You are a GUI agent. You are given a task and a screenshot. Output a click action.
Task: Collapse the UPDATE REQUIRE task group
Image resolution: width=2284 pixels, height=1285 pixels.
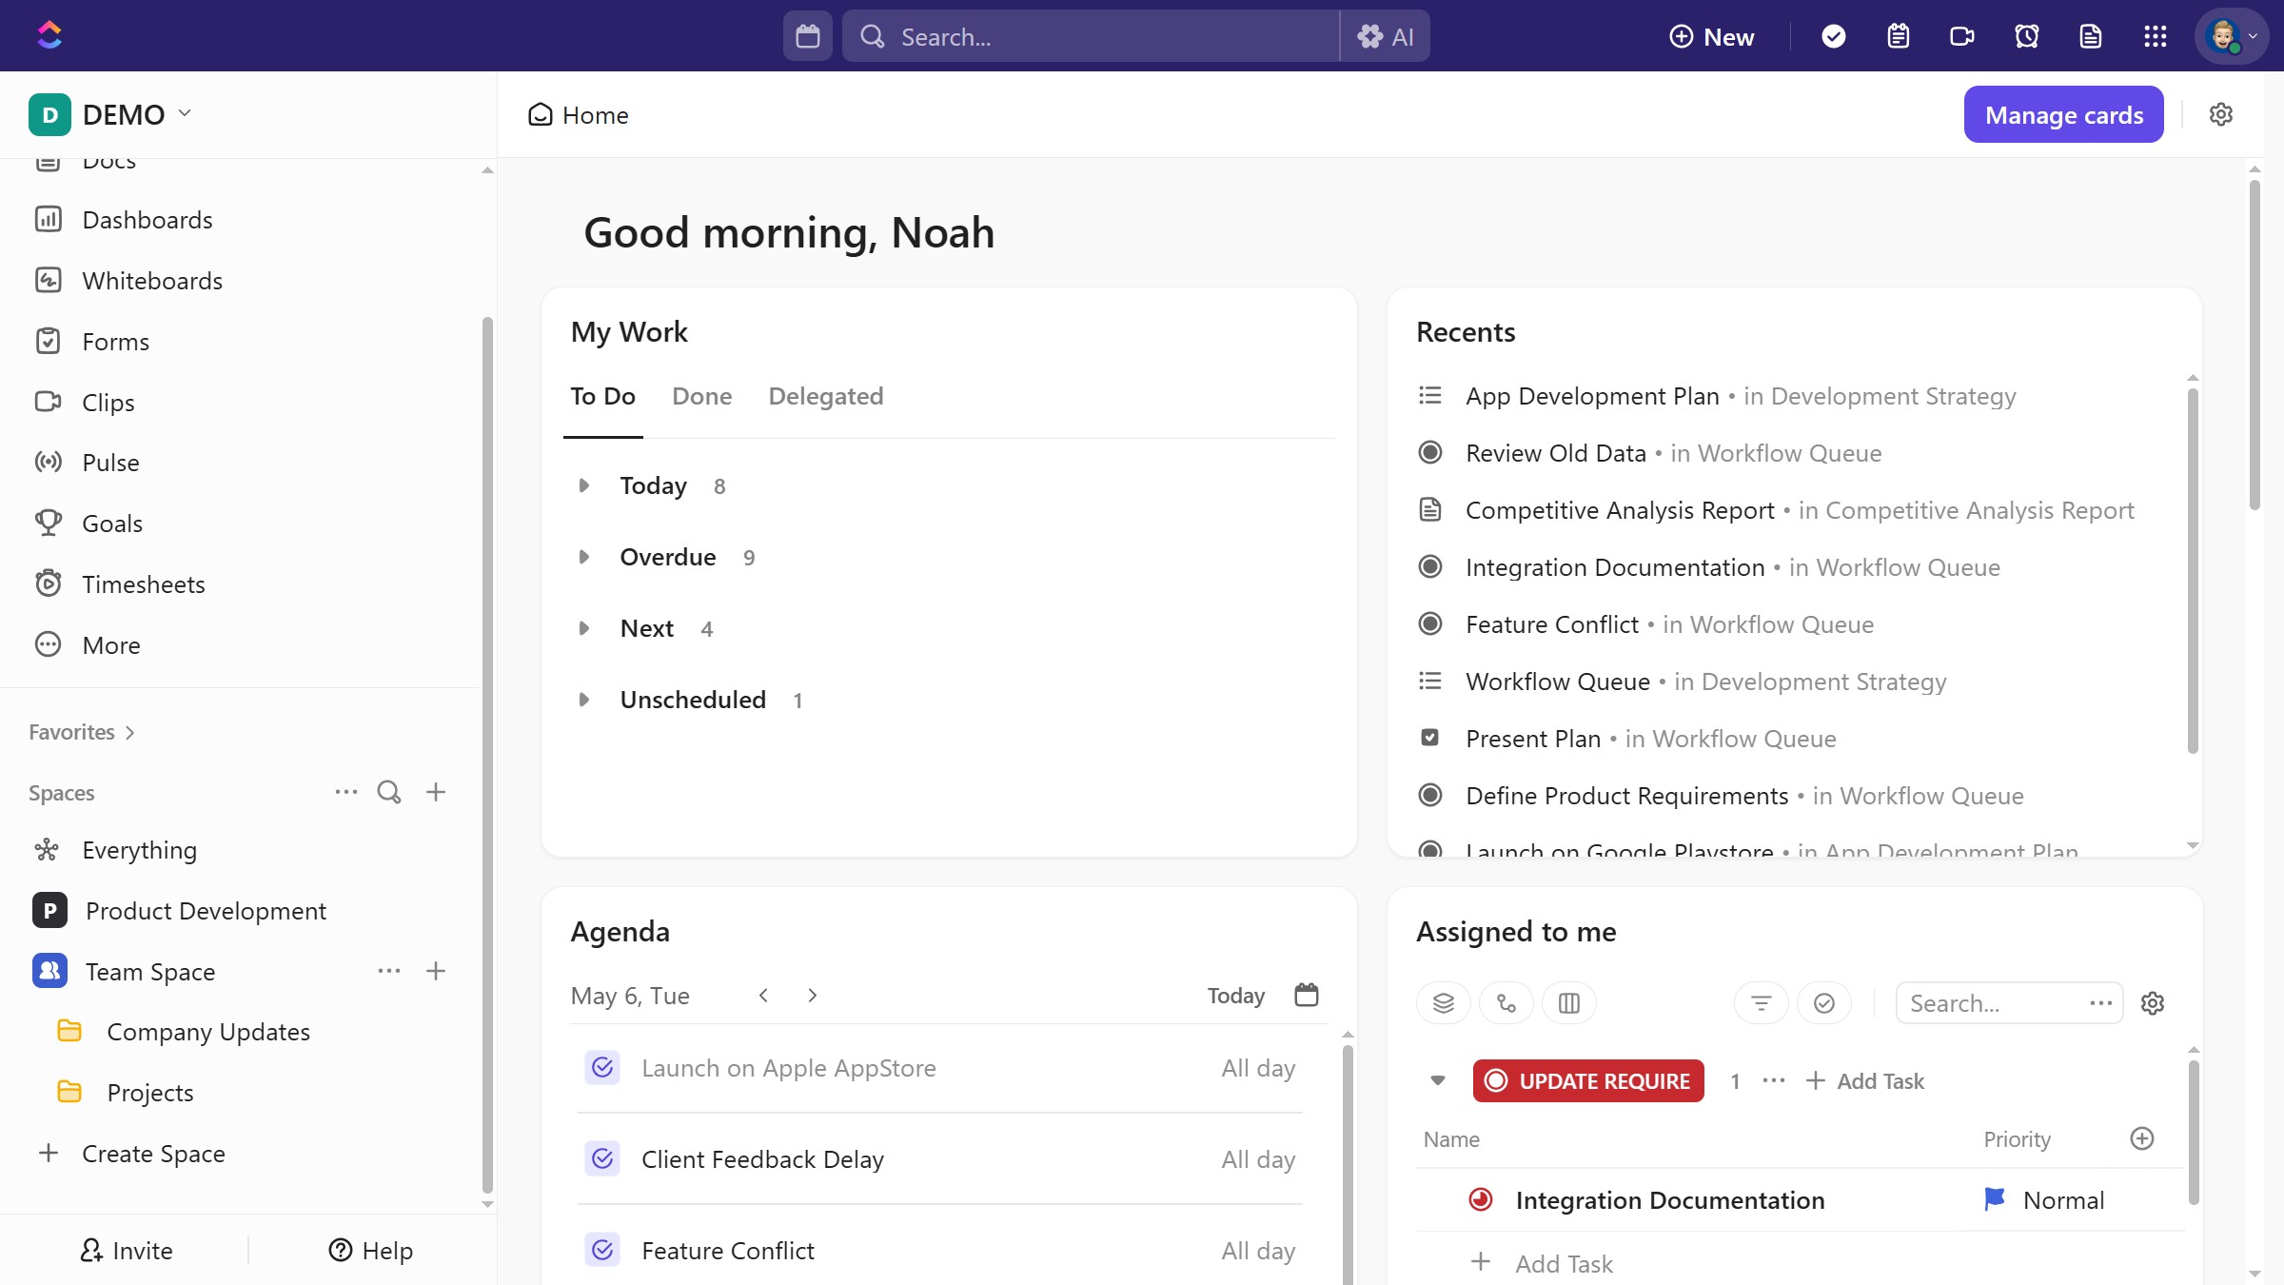[1438, 1080]
